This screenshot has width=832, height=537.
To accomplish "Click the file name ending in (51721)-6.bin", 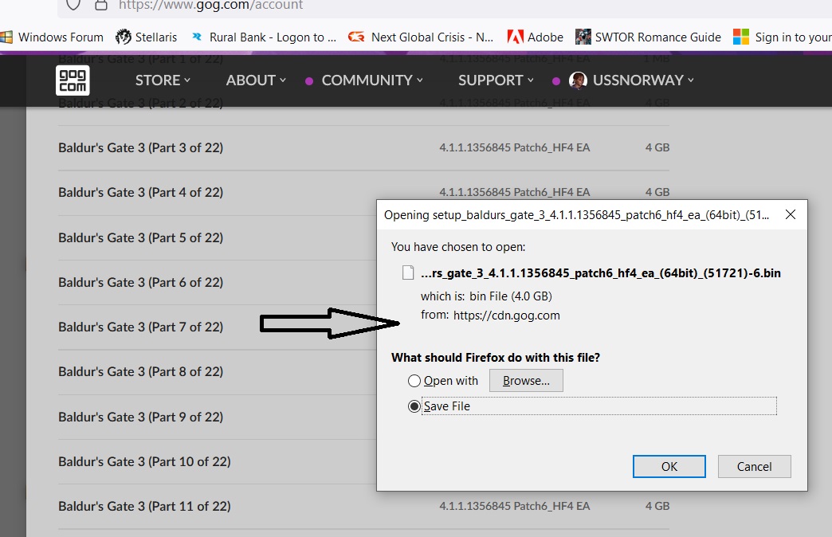I will (601, 273).
